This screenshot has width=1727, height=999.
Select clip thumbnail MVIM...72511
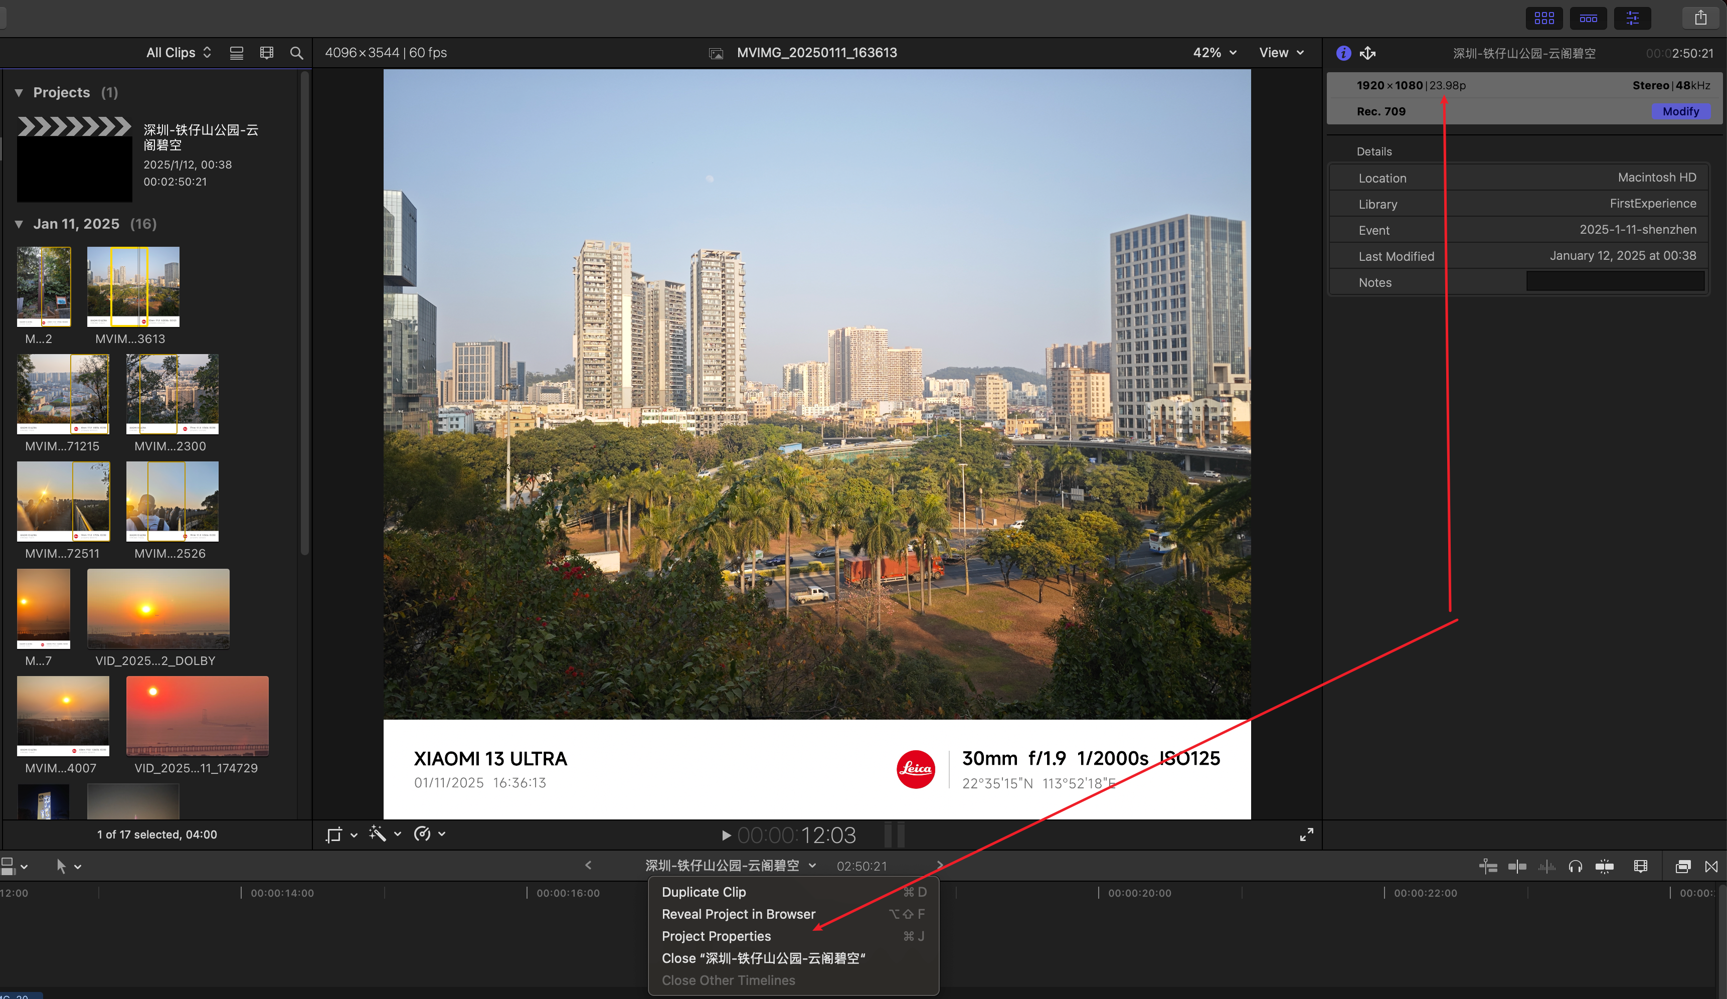(x=63, y=501)
